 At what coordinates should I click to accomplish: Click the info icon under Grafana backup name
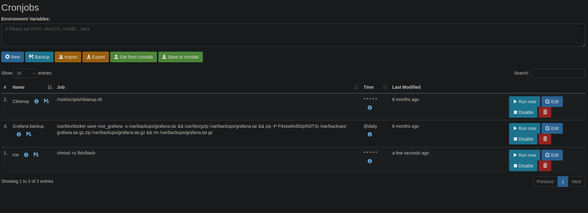pyautogui.click(x=19, y=134)
